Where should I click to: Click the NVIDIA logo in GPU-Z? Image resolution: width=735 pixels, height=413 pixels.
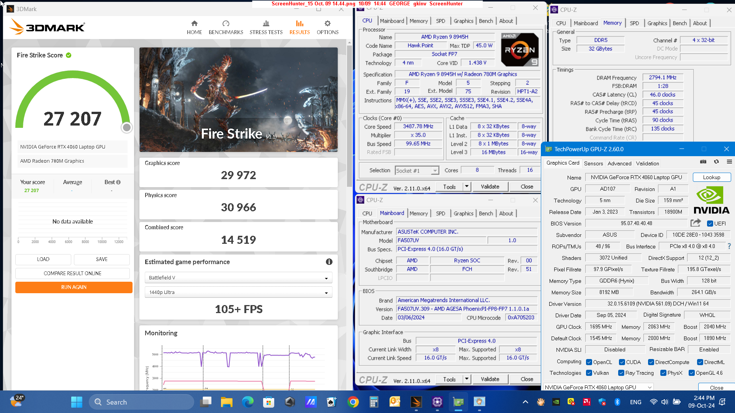pos(711,200)
